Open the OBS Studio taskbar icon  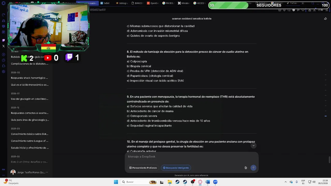[x=192, y=182]
